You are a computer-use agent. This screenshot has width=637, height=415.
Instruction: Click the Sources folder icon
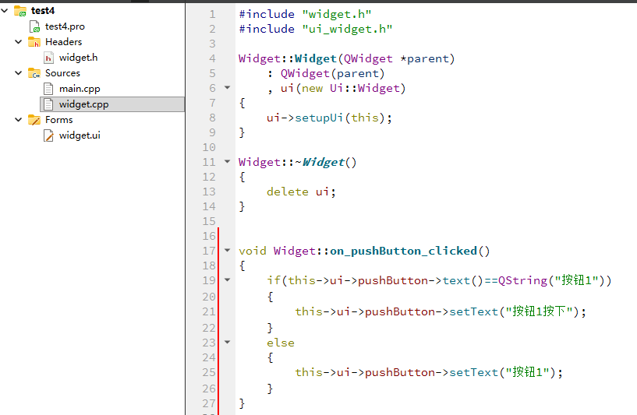coord(34,73)
